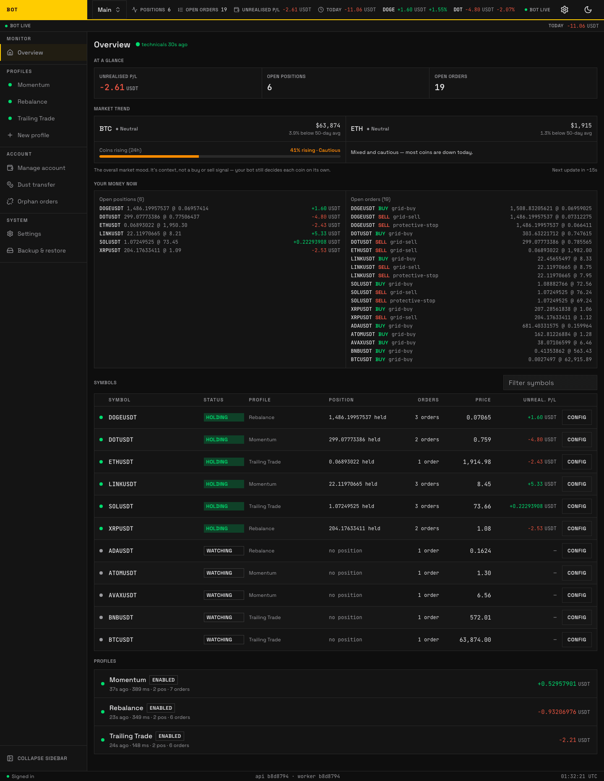The width and height of the screenshot is (604, 781).
Task: Click the ENABLED badge on Trailing Trade
Action: click(170, 736)
